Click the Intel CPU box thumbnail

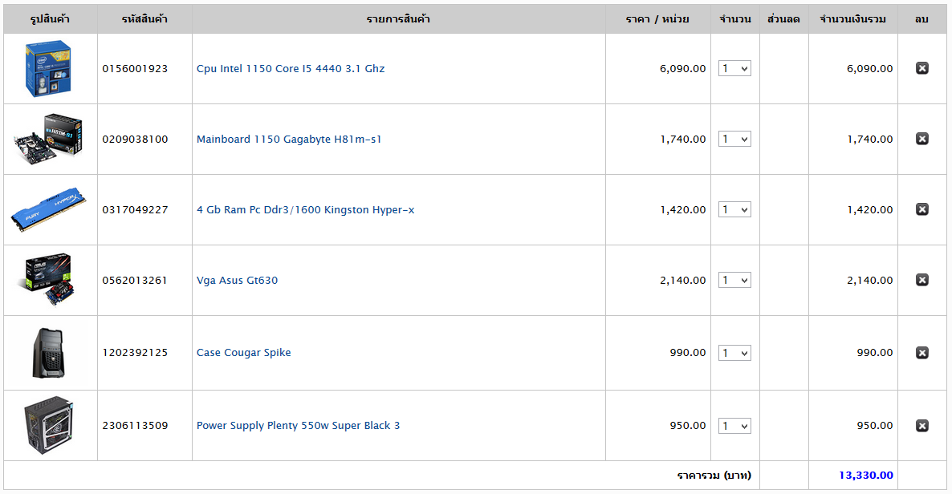[50, 69]
